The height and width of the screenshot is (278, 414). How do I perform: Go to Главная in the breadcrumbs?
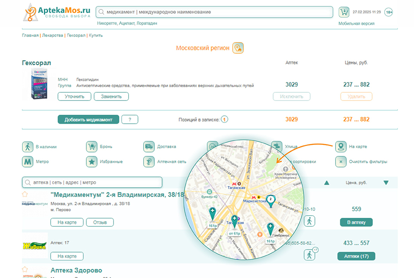pyautogui.click(x=30, y=35)
